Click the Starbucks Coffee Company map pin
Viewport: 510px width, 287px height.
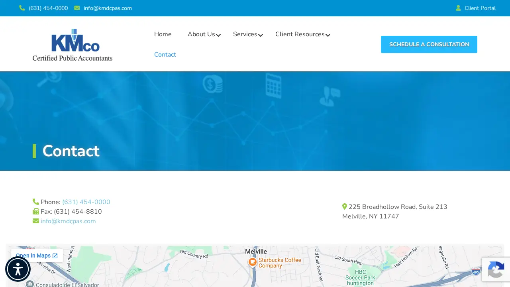coord(253,262)
